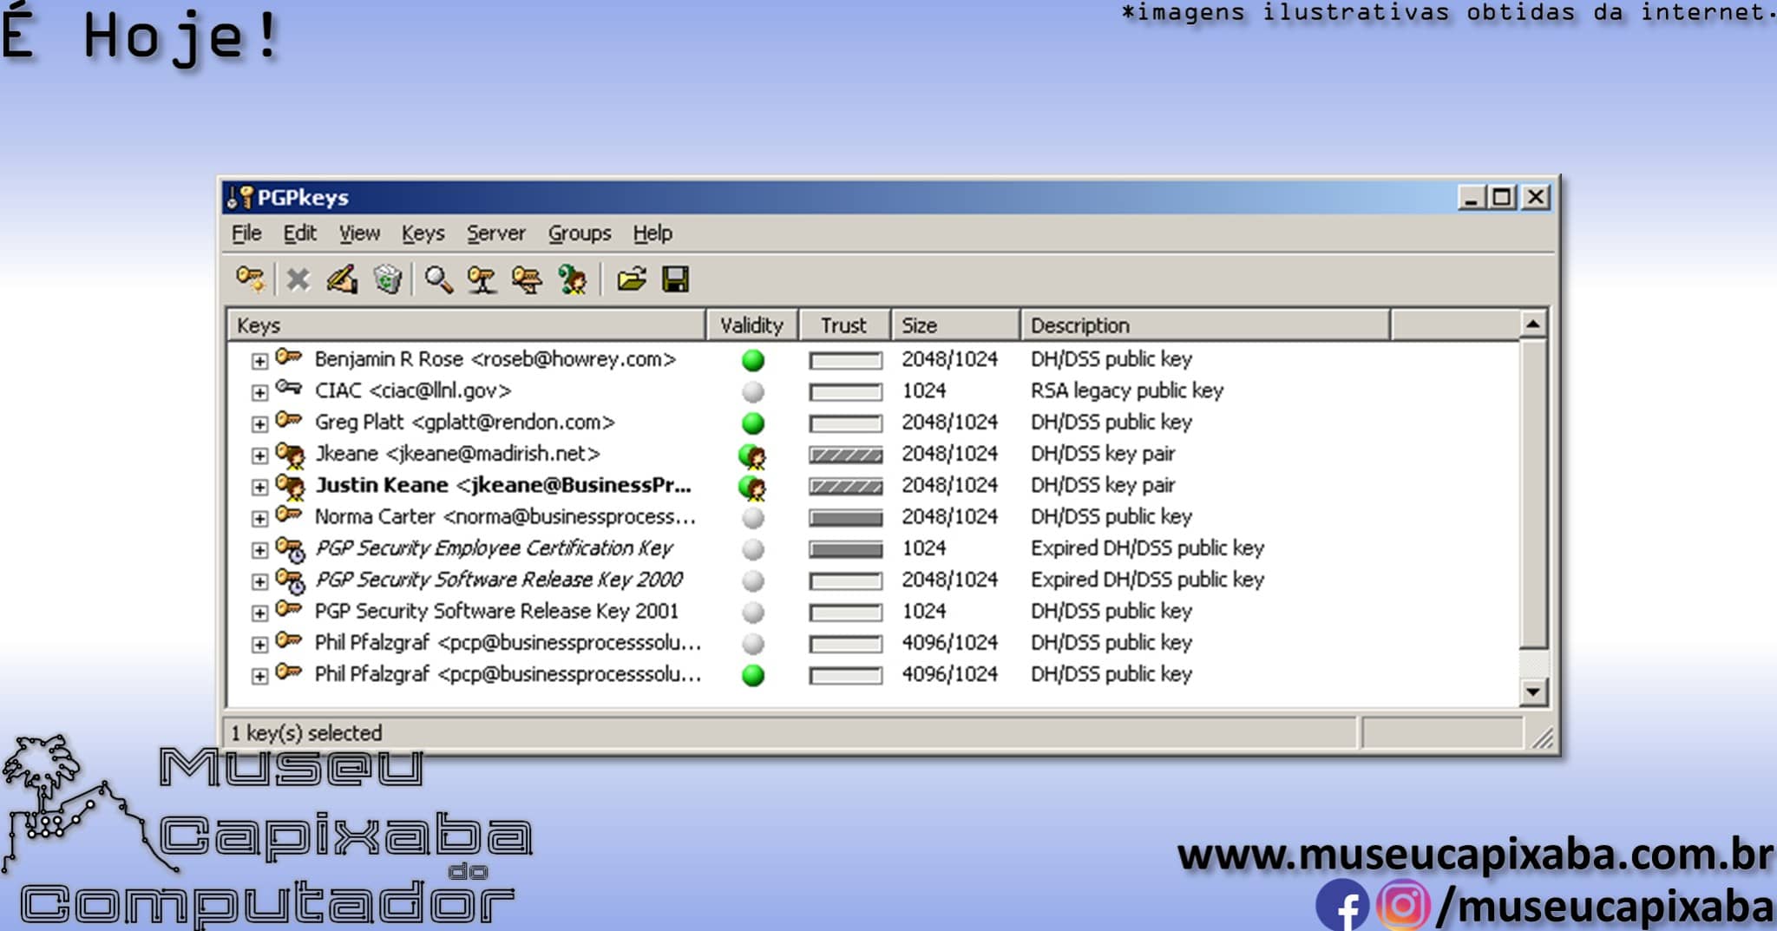The width and height of the screenshot is (1777, 931).
Task: Expand the Greg Platt key entry
Action: coord(259,423)
